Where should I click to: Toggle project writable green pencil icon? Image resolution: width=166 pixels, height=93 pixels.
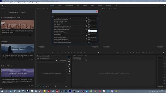(x=38, y=86)
